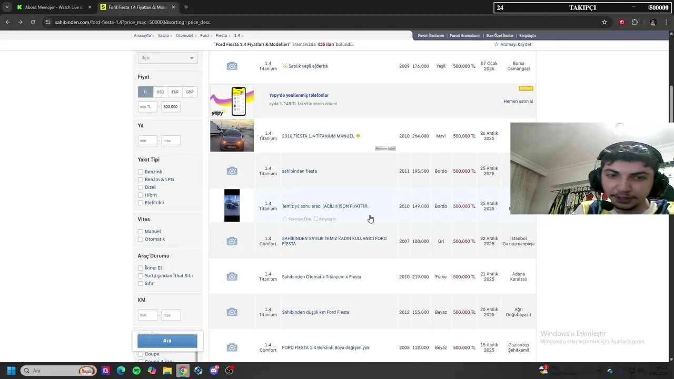Open the İlçe dropdown

point(167,58)
